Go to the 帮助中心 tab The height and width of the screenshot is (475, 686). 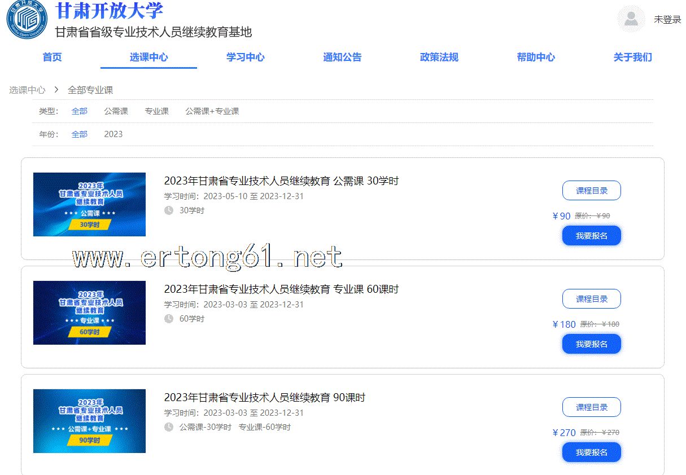tap(536, 57)
